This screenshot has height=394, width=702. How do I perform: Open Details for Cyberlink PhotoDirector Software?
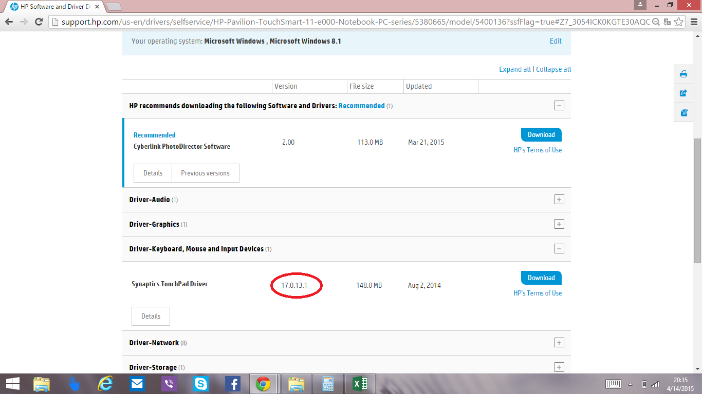tap(153, 173)
